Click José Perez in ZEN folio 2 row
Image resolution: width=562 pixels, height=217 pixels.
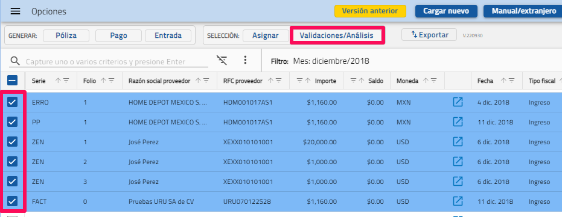tap(144, 162)
